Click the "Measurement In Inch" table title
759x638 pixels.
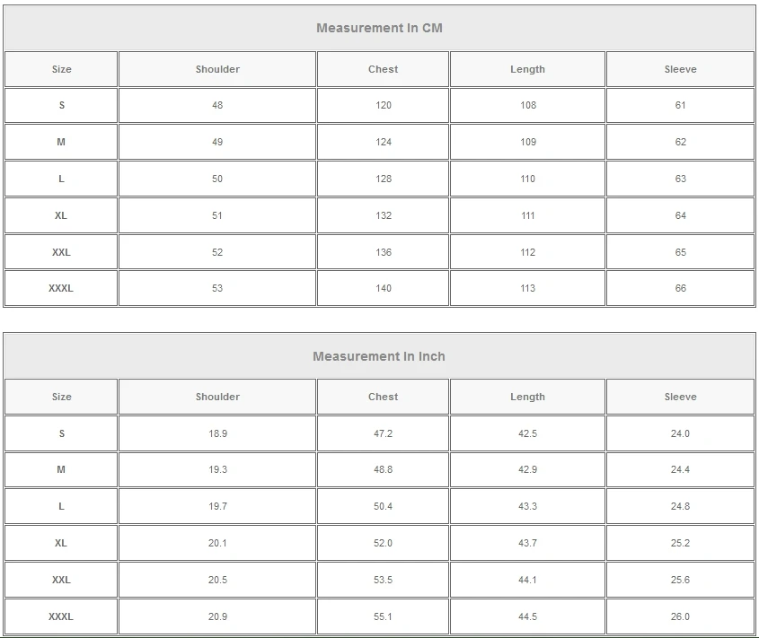click(379, 356)
